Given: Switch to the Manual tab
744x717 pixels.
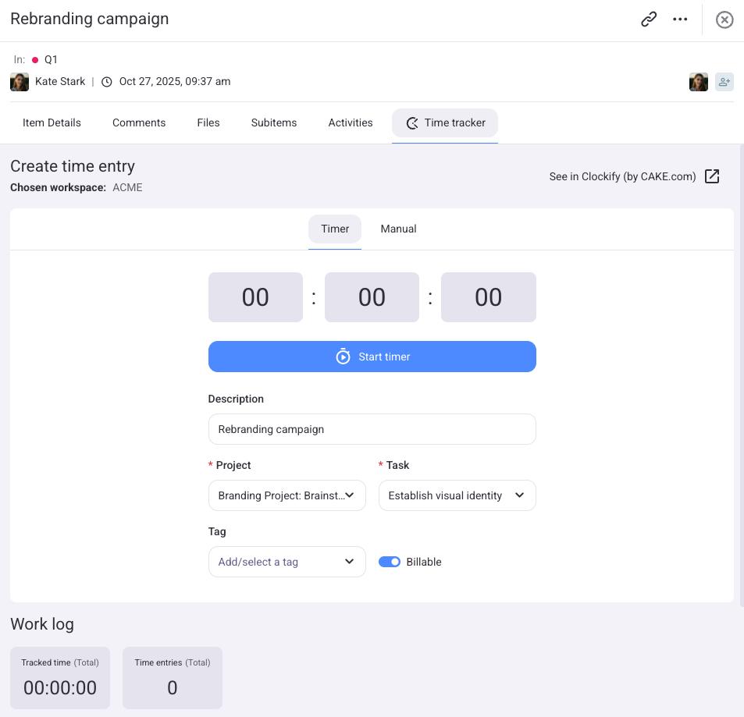Looking at the screenshot, I should tap(398, 229).
